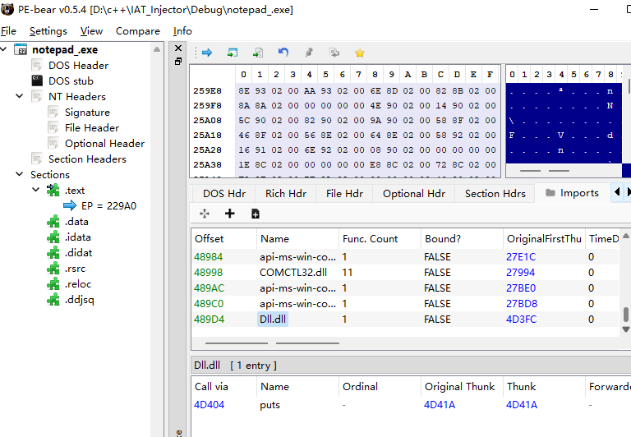Open DOS stub tree item
631x437 pixels.
tap(71, 80)
